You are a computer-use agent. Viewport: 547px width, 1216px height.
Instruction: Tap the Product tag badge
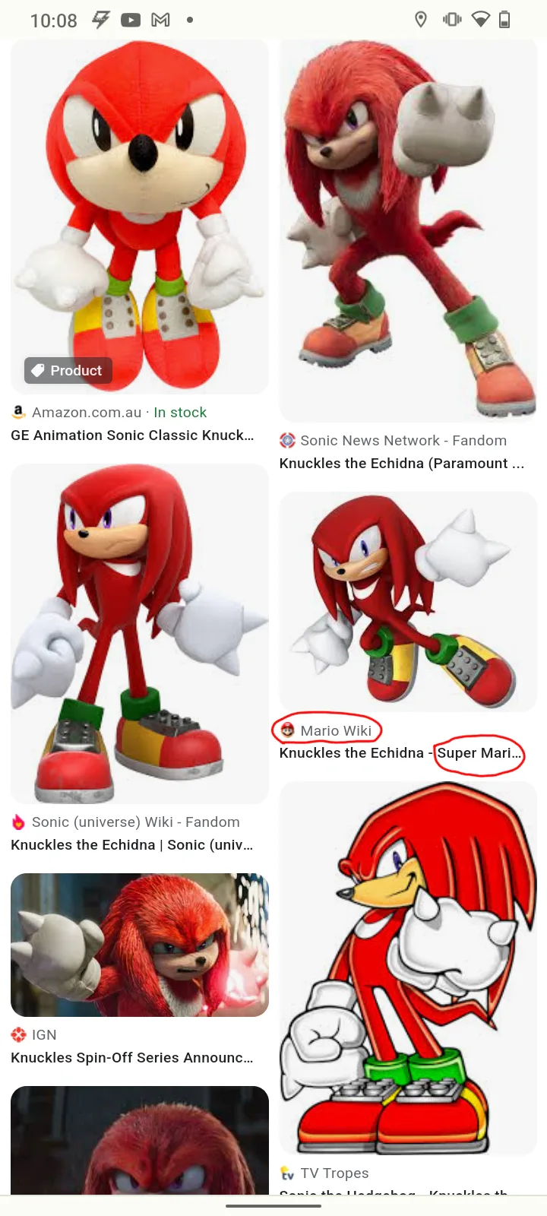(68, 370)
